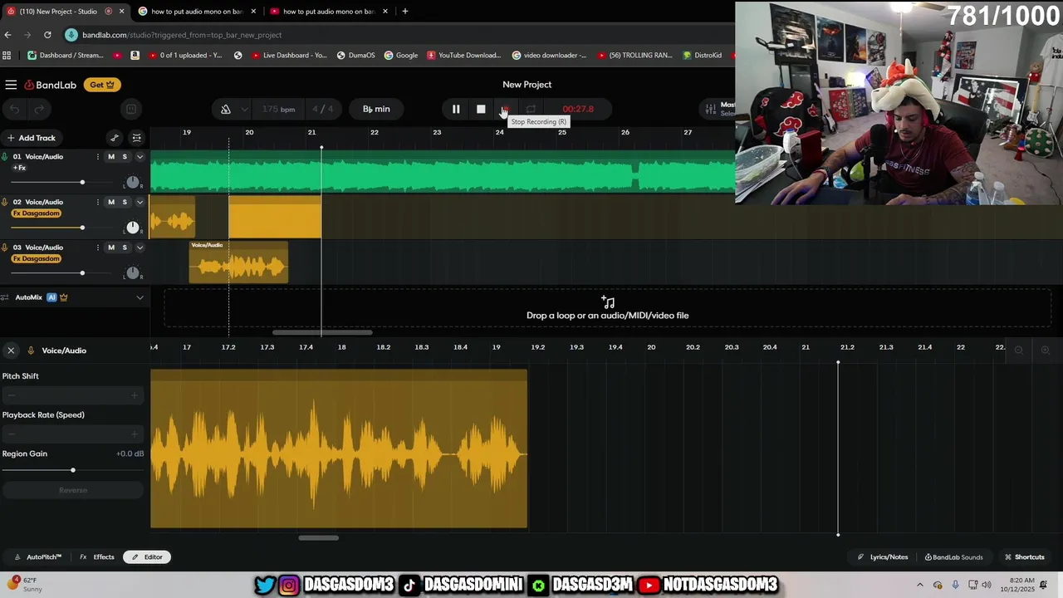Image resolution: width=1063 pixels, height=598 pixels.
Task: Zoom in the editor timeline
Action: tap(1046, 350)
